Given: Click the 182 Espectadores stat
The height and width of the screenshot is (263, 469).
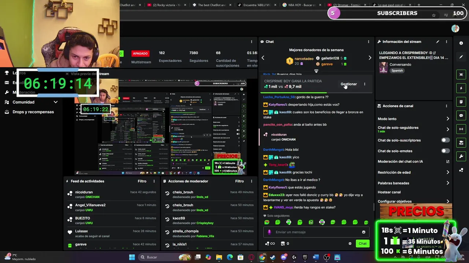Looking at the screenshot, I should [x=170, y=57].
